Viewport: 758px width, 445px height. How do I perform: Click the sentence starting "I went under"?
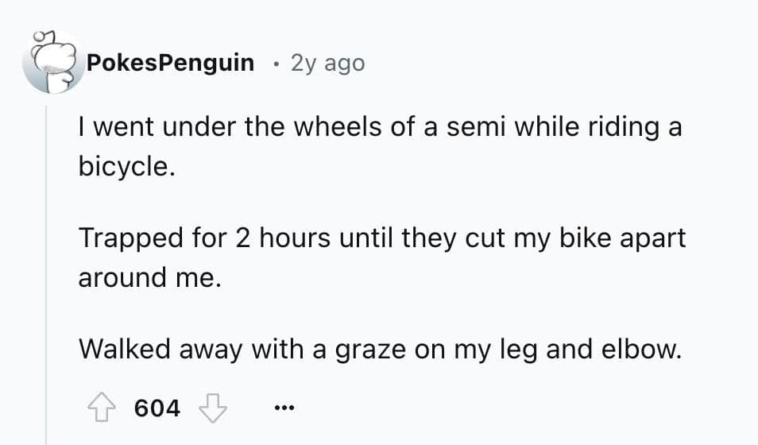pyautogui.click(x=380, y=127)
